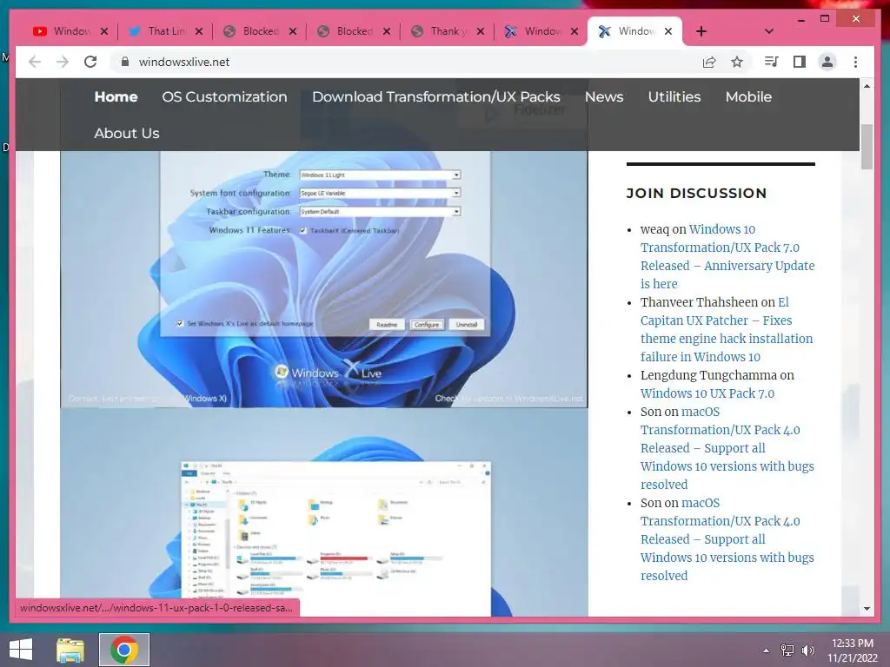Open the Mobile menu item
Viewport: 890px width, 667px height.
(748, 97)
